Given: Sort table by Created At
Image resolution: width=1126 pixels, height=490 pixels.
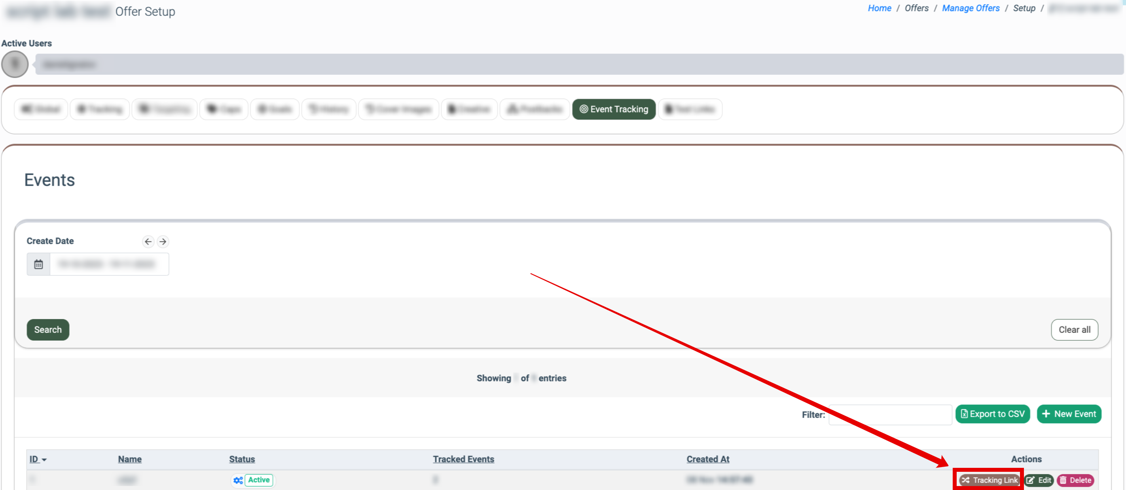Looking at the screenshot, I should point(707,459).
